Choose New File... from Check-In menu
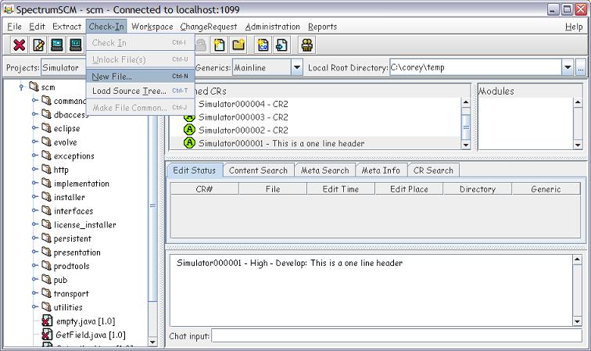This screenshot has height=351, width=591. coord(140,76)
